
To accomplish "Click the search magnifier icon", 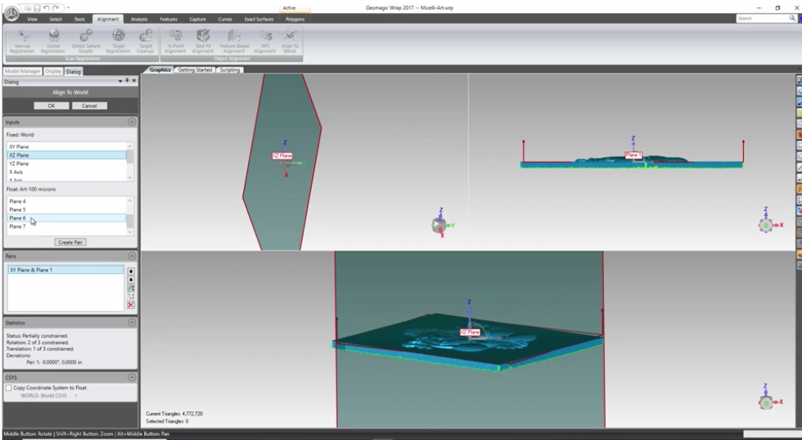I will (792, 18).
